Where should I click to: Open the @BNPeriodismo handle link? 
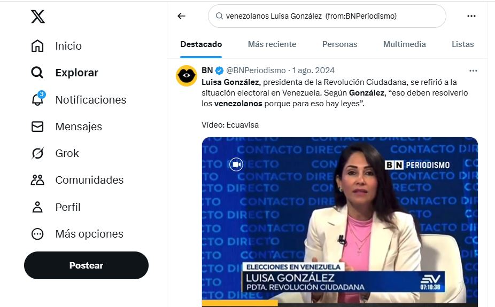[256, 70]
